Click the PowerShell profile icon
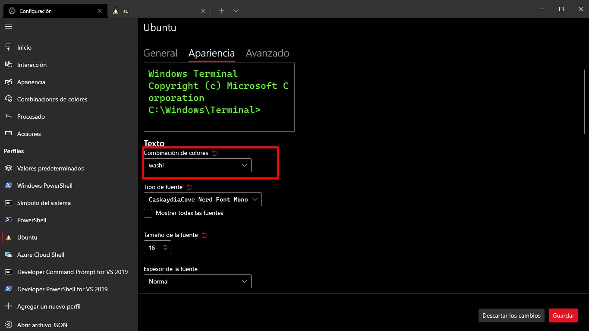The image size is (589, 331). point(9,220)
